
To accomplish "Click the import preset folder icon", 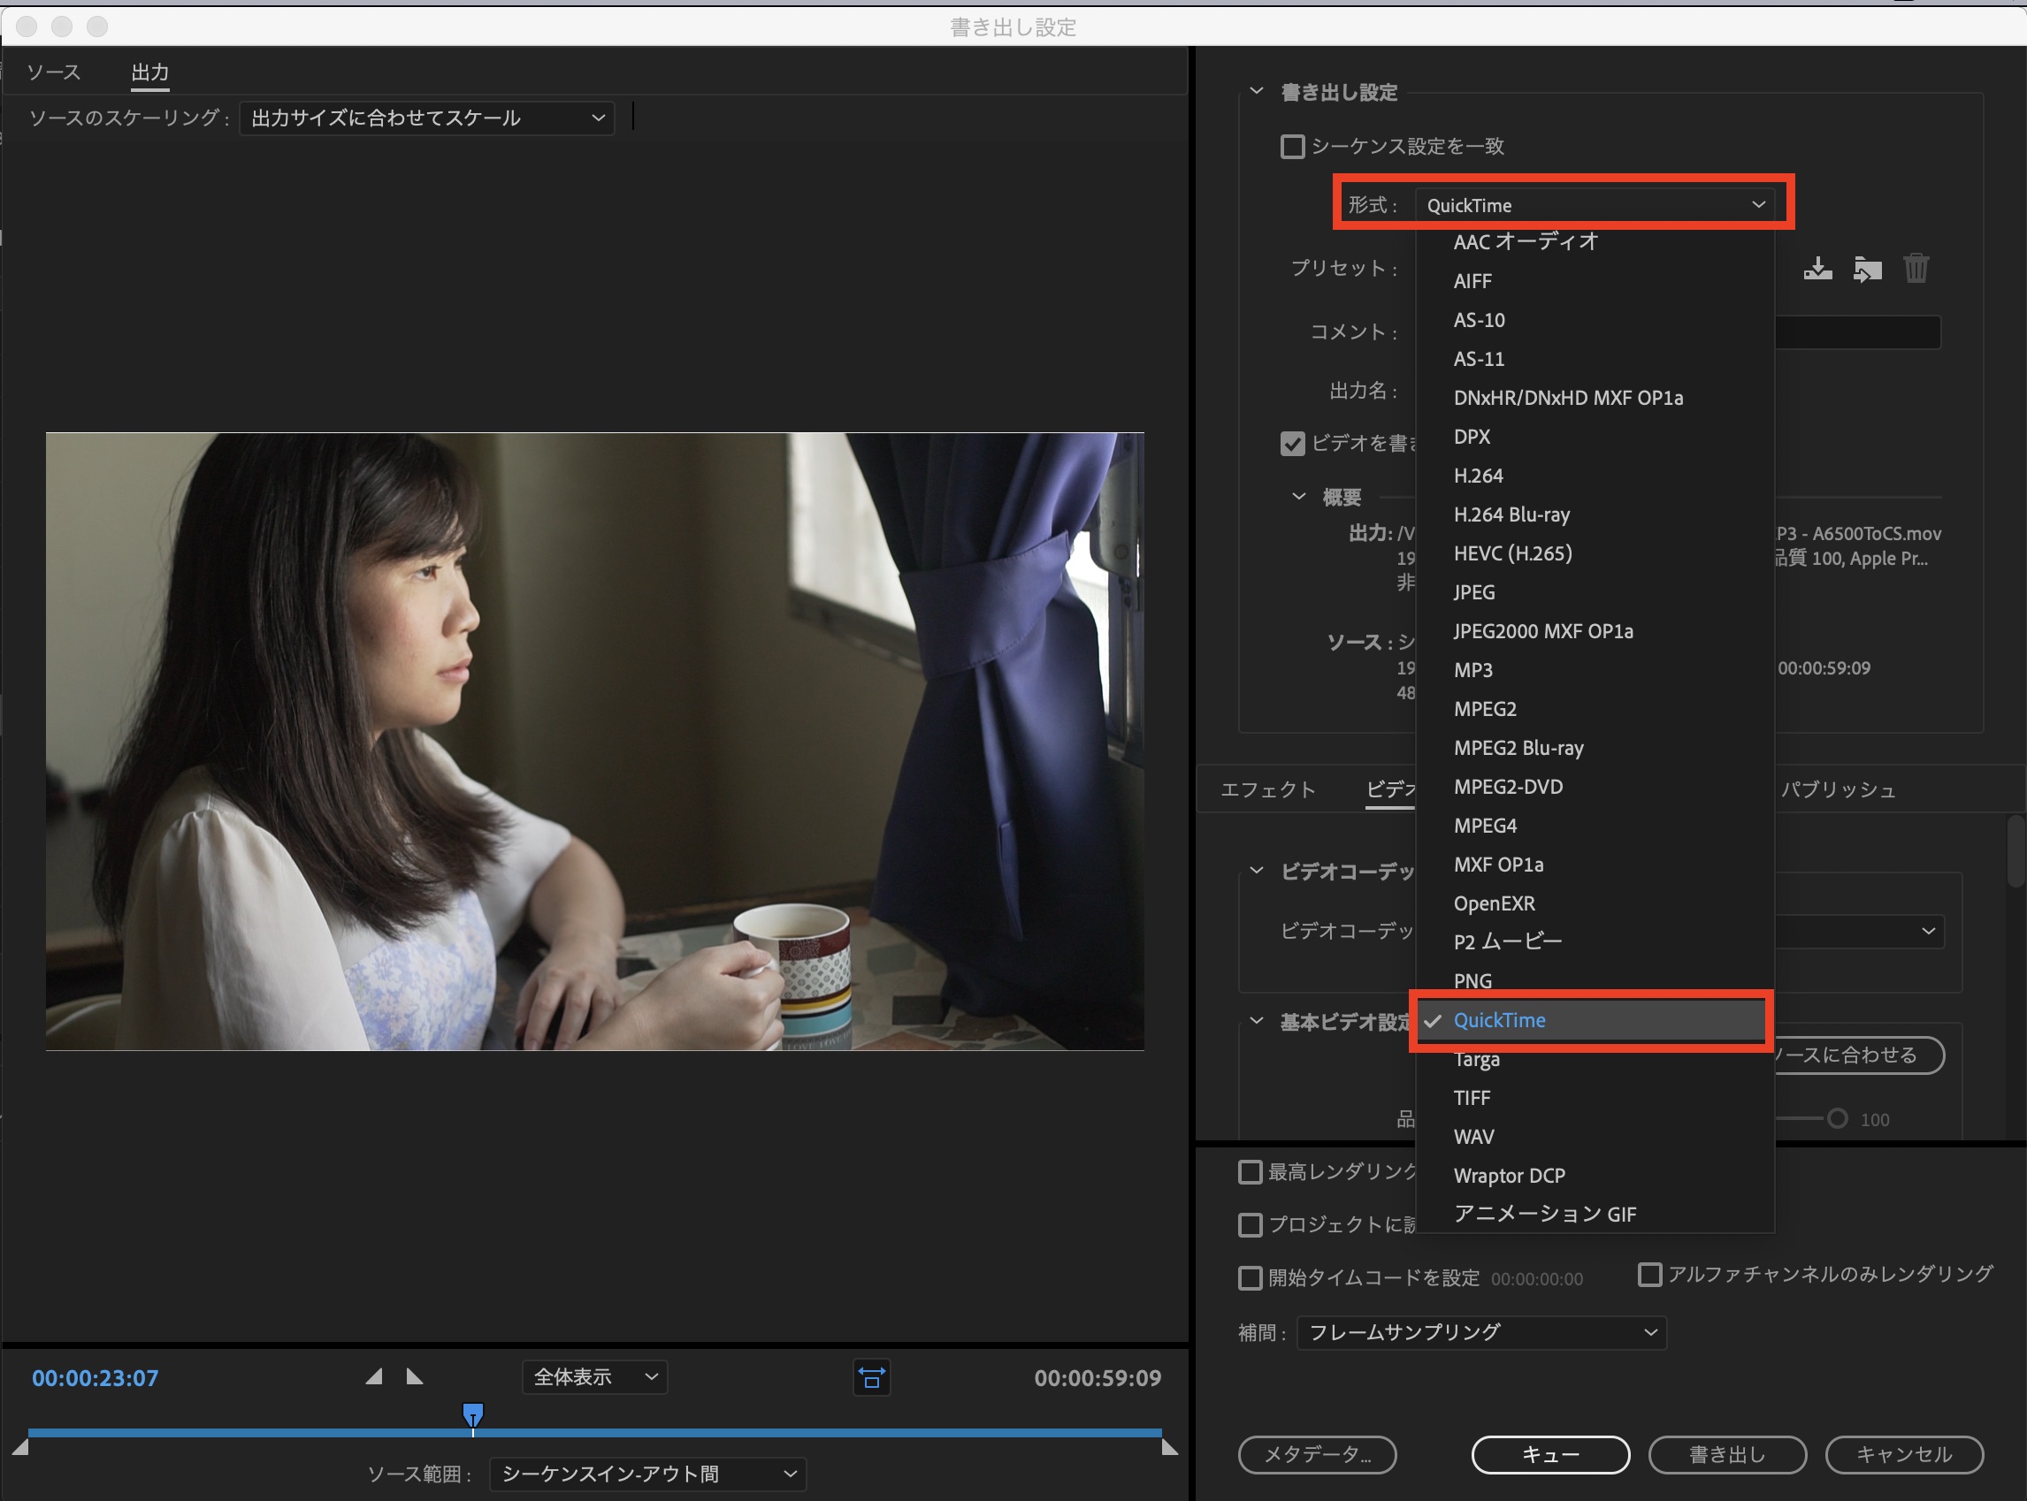I will coord(1867,269).
